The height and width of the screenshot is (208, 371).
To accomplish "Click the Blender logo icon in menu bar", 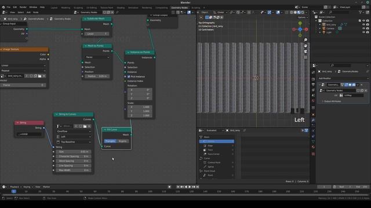I will tap(3, 7).
